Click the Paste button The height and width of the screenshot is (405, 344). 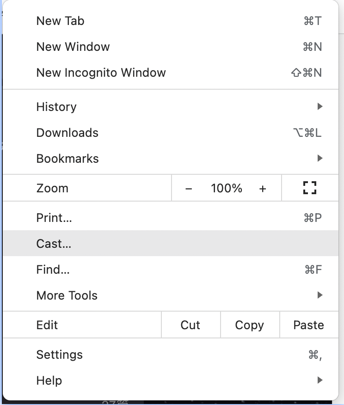click(x=308, y=325)
